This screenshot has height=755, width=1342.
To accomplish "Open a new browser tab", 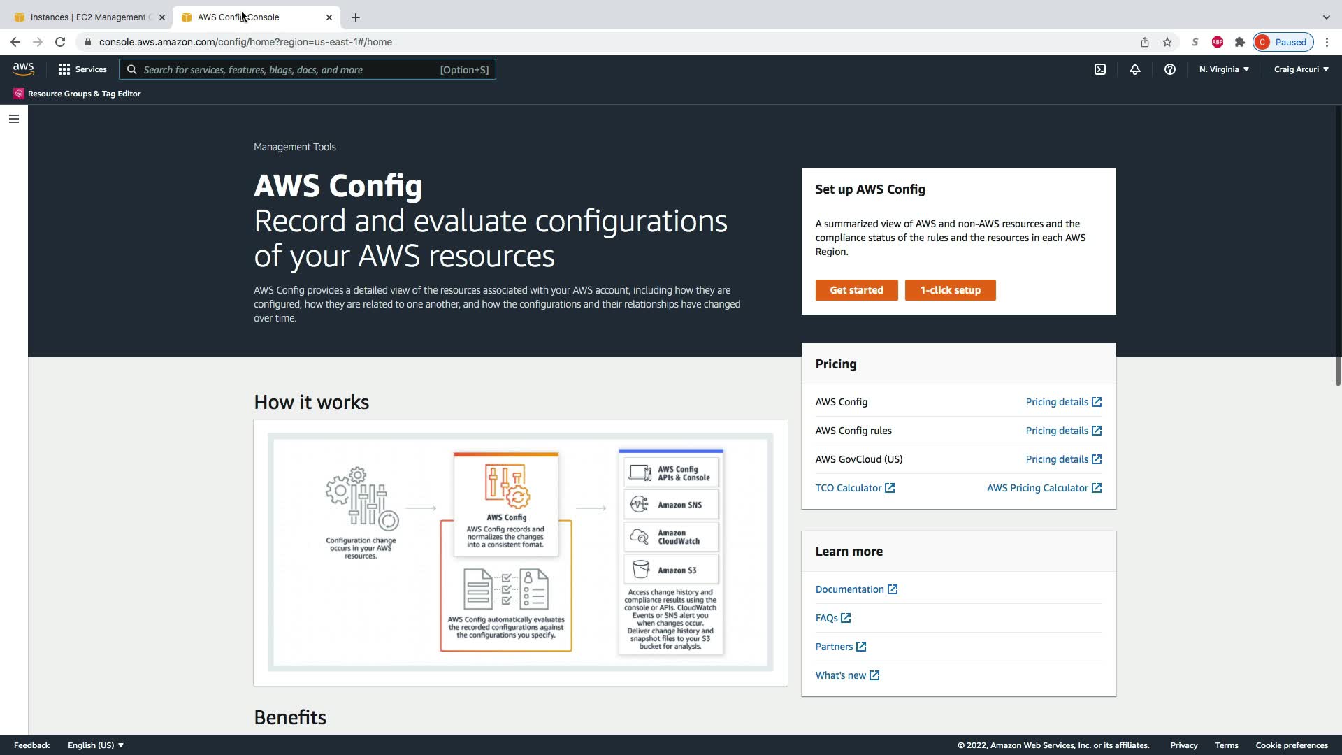I will (355, 17).
